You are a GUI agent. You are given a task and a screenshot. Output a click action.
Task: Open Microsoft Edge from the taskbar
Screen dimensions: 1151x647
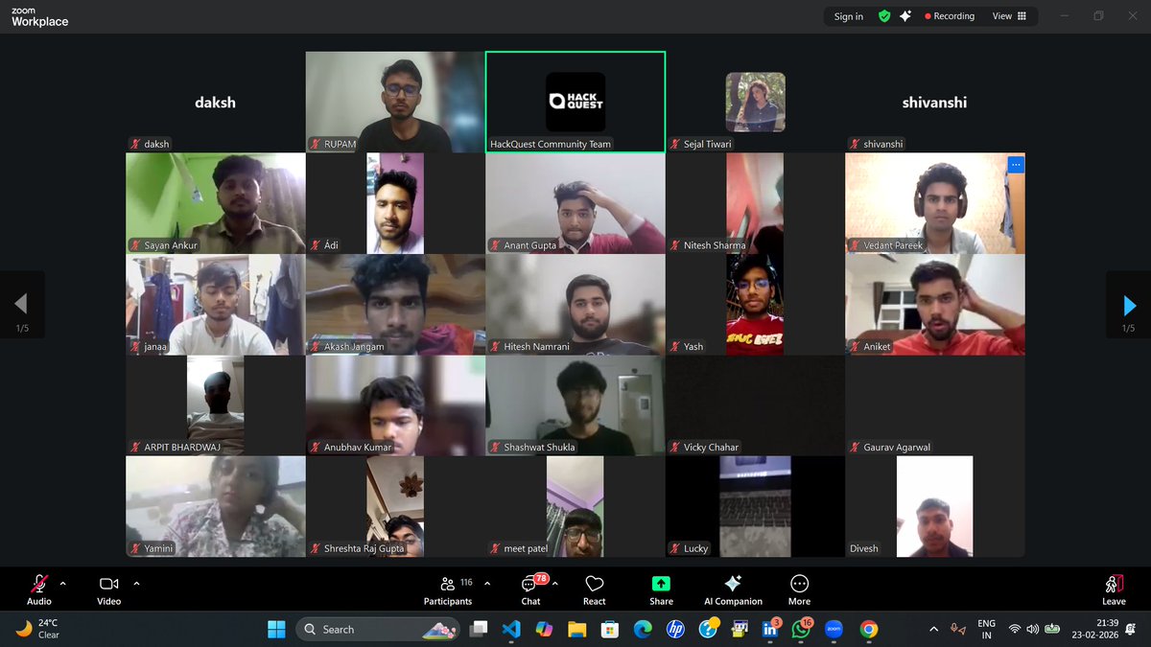tap(642, 629)
